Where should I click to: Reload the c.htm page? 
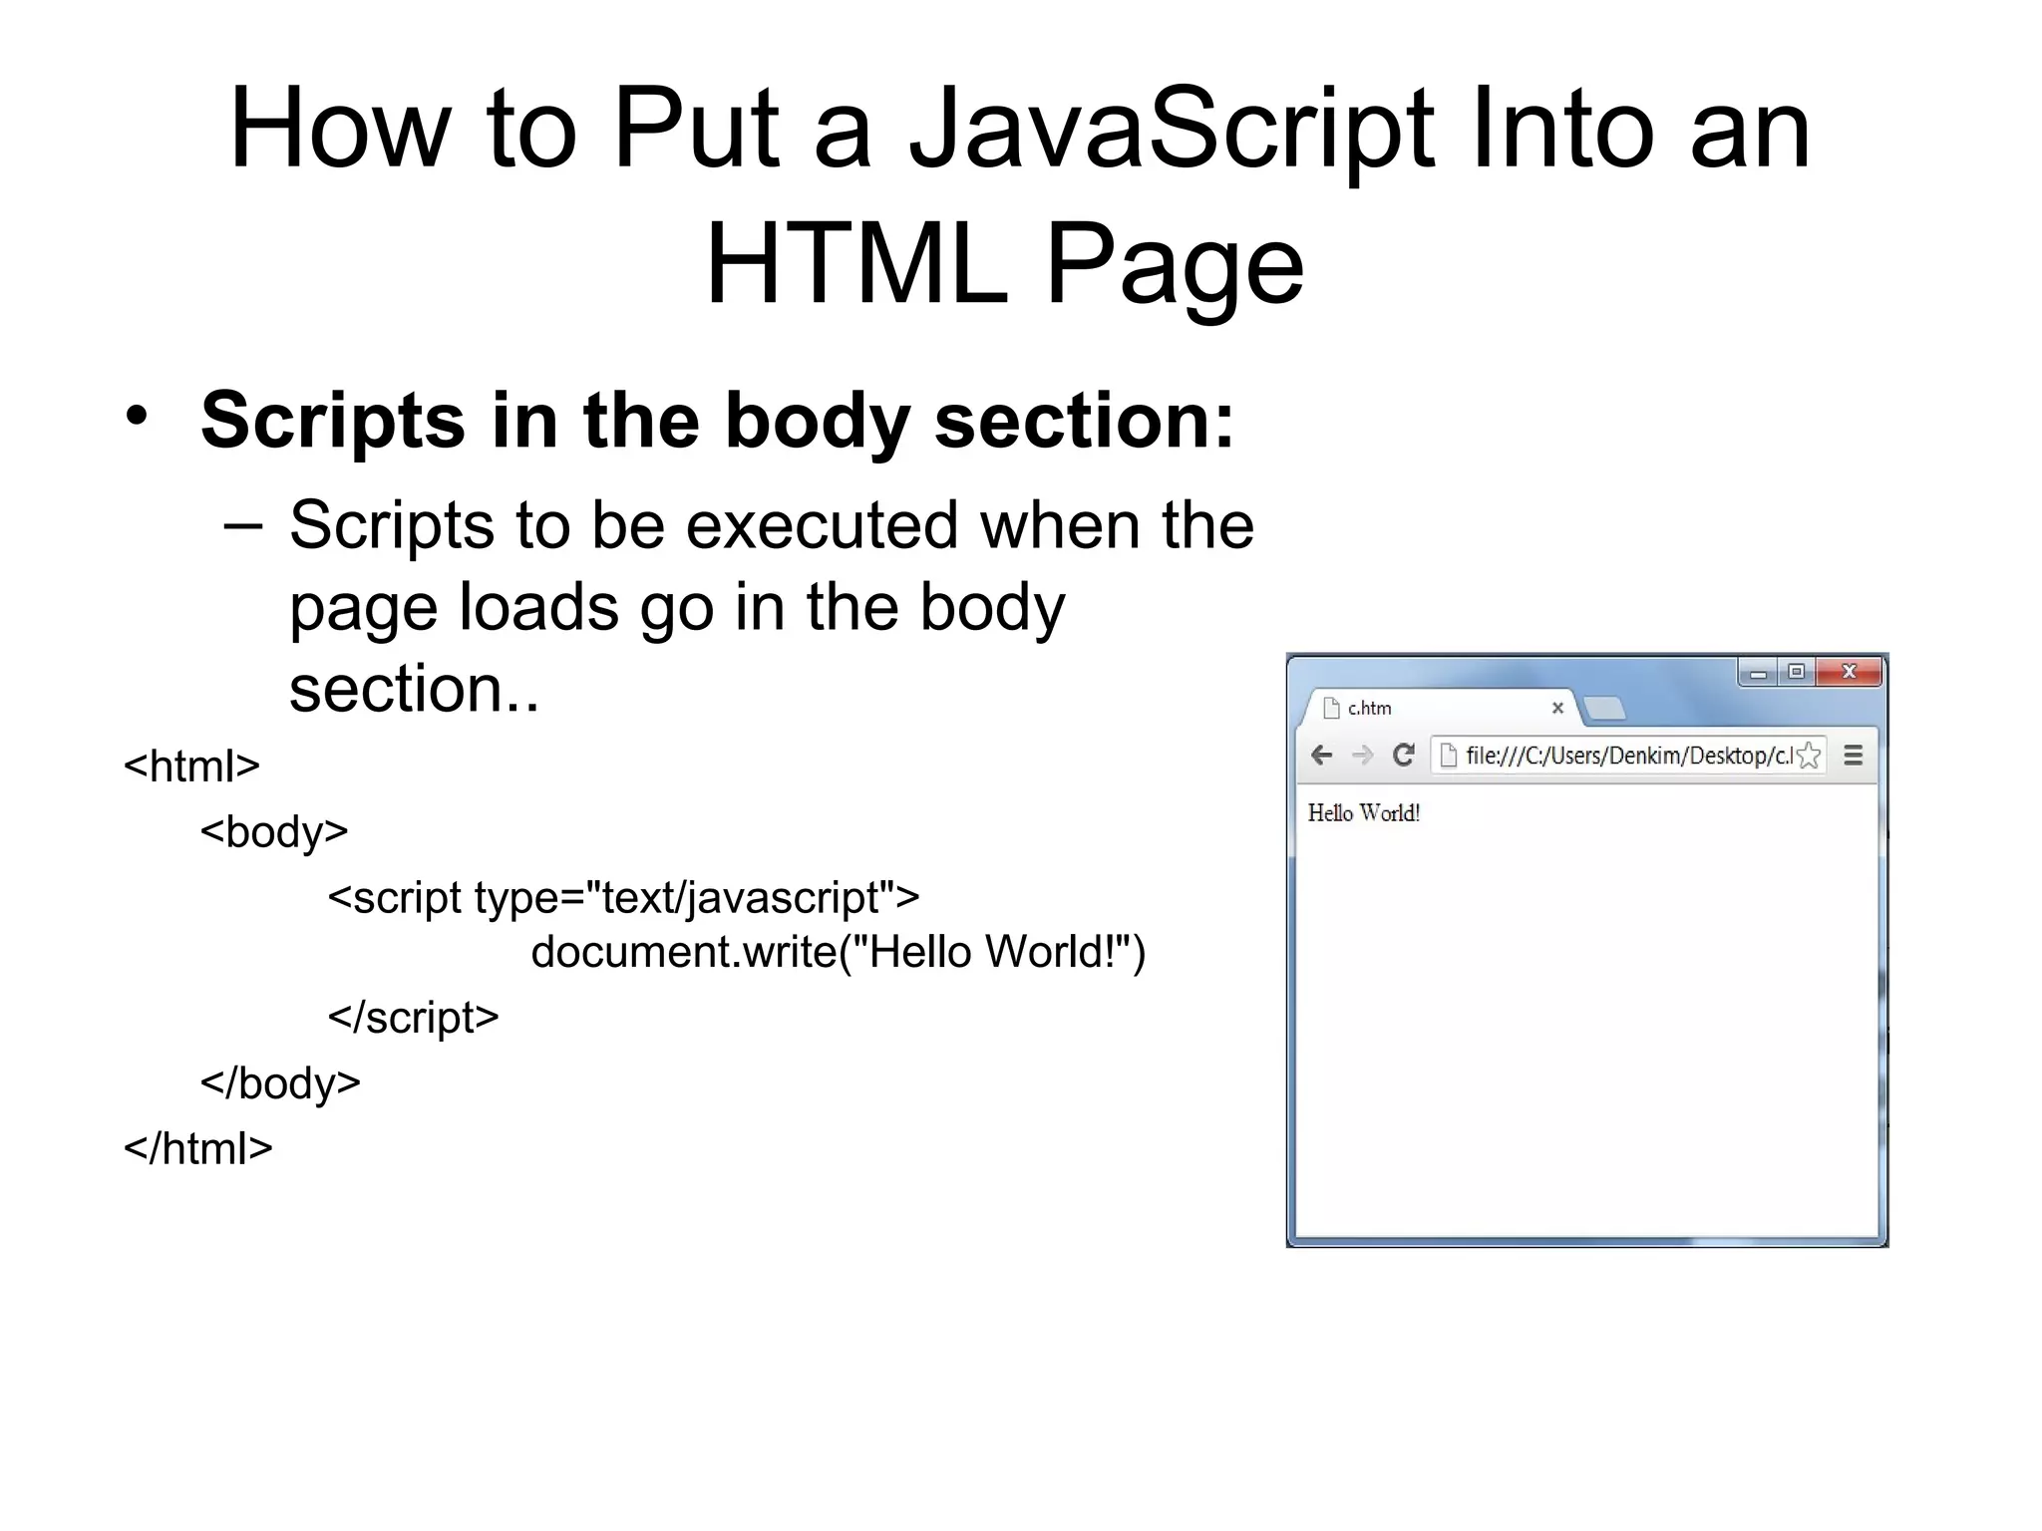pyautogui.click(x=1403, y=755)
